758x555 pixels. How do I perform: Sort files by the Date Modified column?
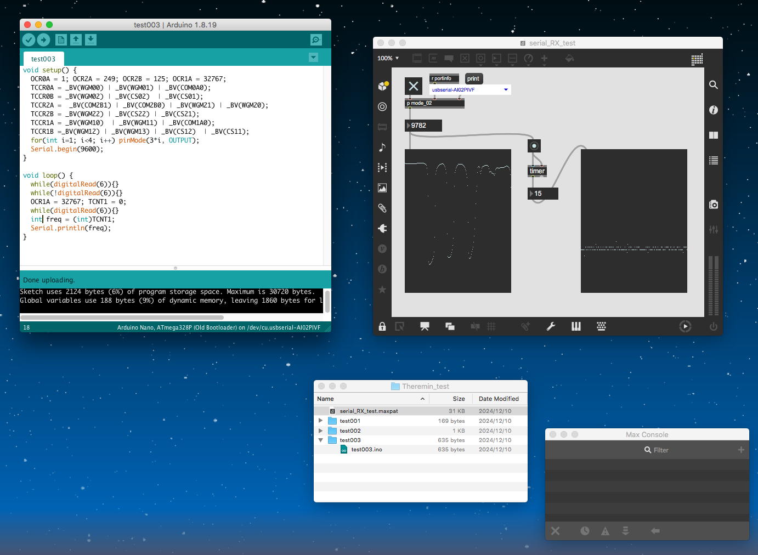499,399
